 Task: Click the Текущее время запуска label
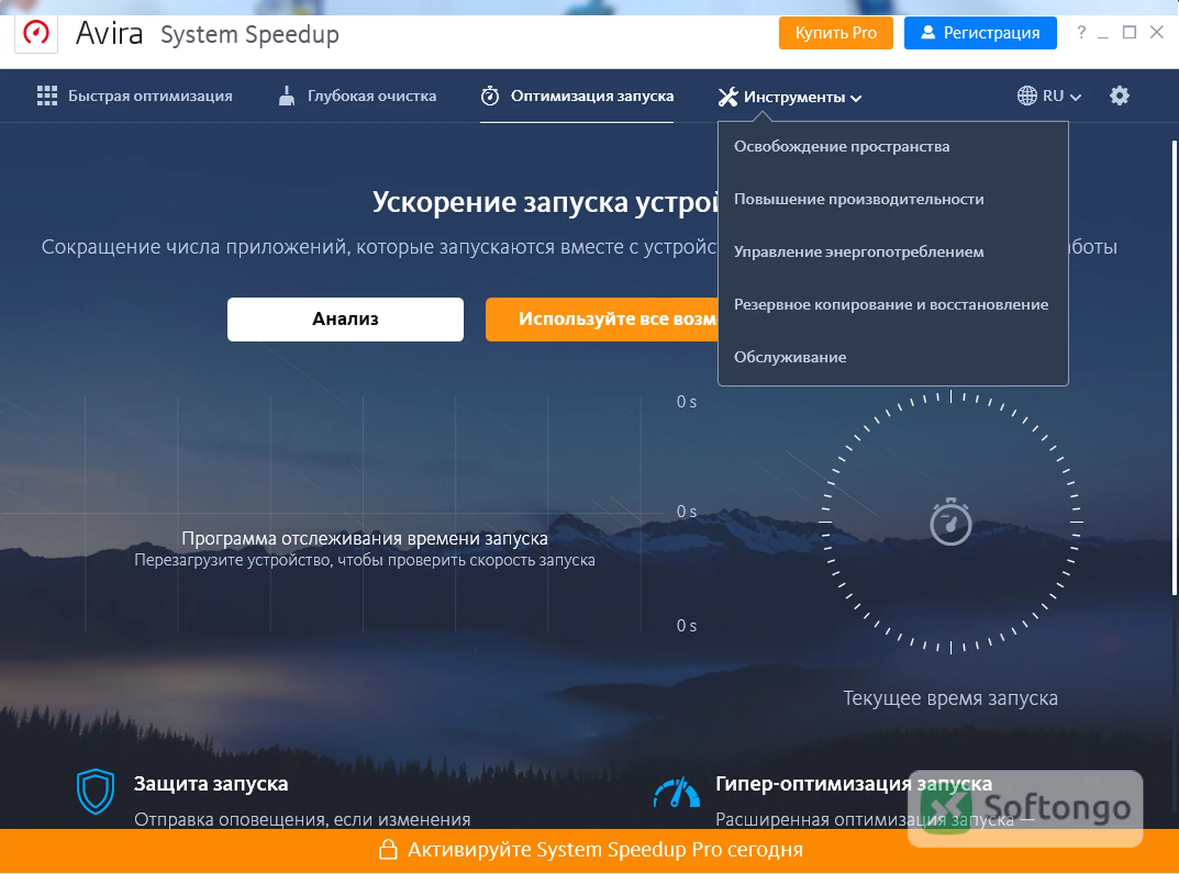click(x=951, y=698)
